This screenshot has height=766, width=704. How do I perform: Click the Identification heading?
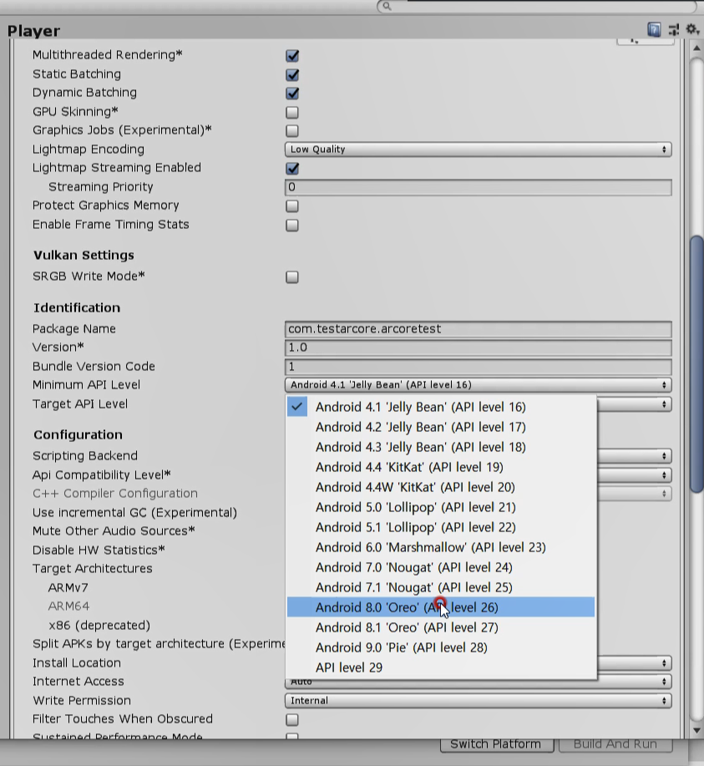point(77,307)
